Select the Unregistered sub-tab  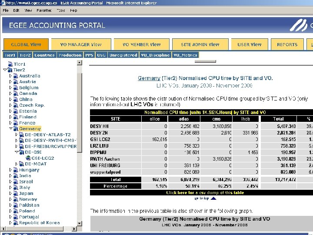tap(123, 55)
